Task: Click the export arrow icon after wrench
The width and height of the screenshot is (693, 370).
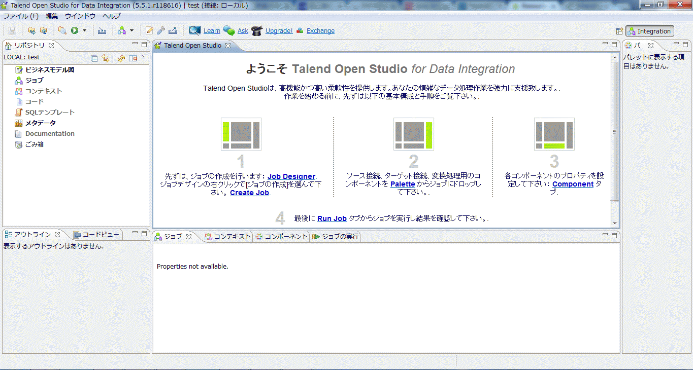Action: 172,31
